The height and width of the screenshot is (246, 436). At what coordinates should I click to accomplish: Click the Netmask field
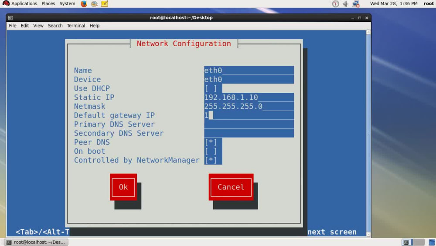click(x=249, y=106)
